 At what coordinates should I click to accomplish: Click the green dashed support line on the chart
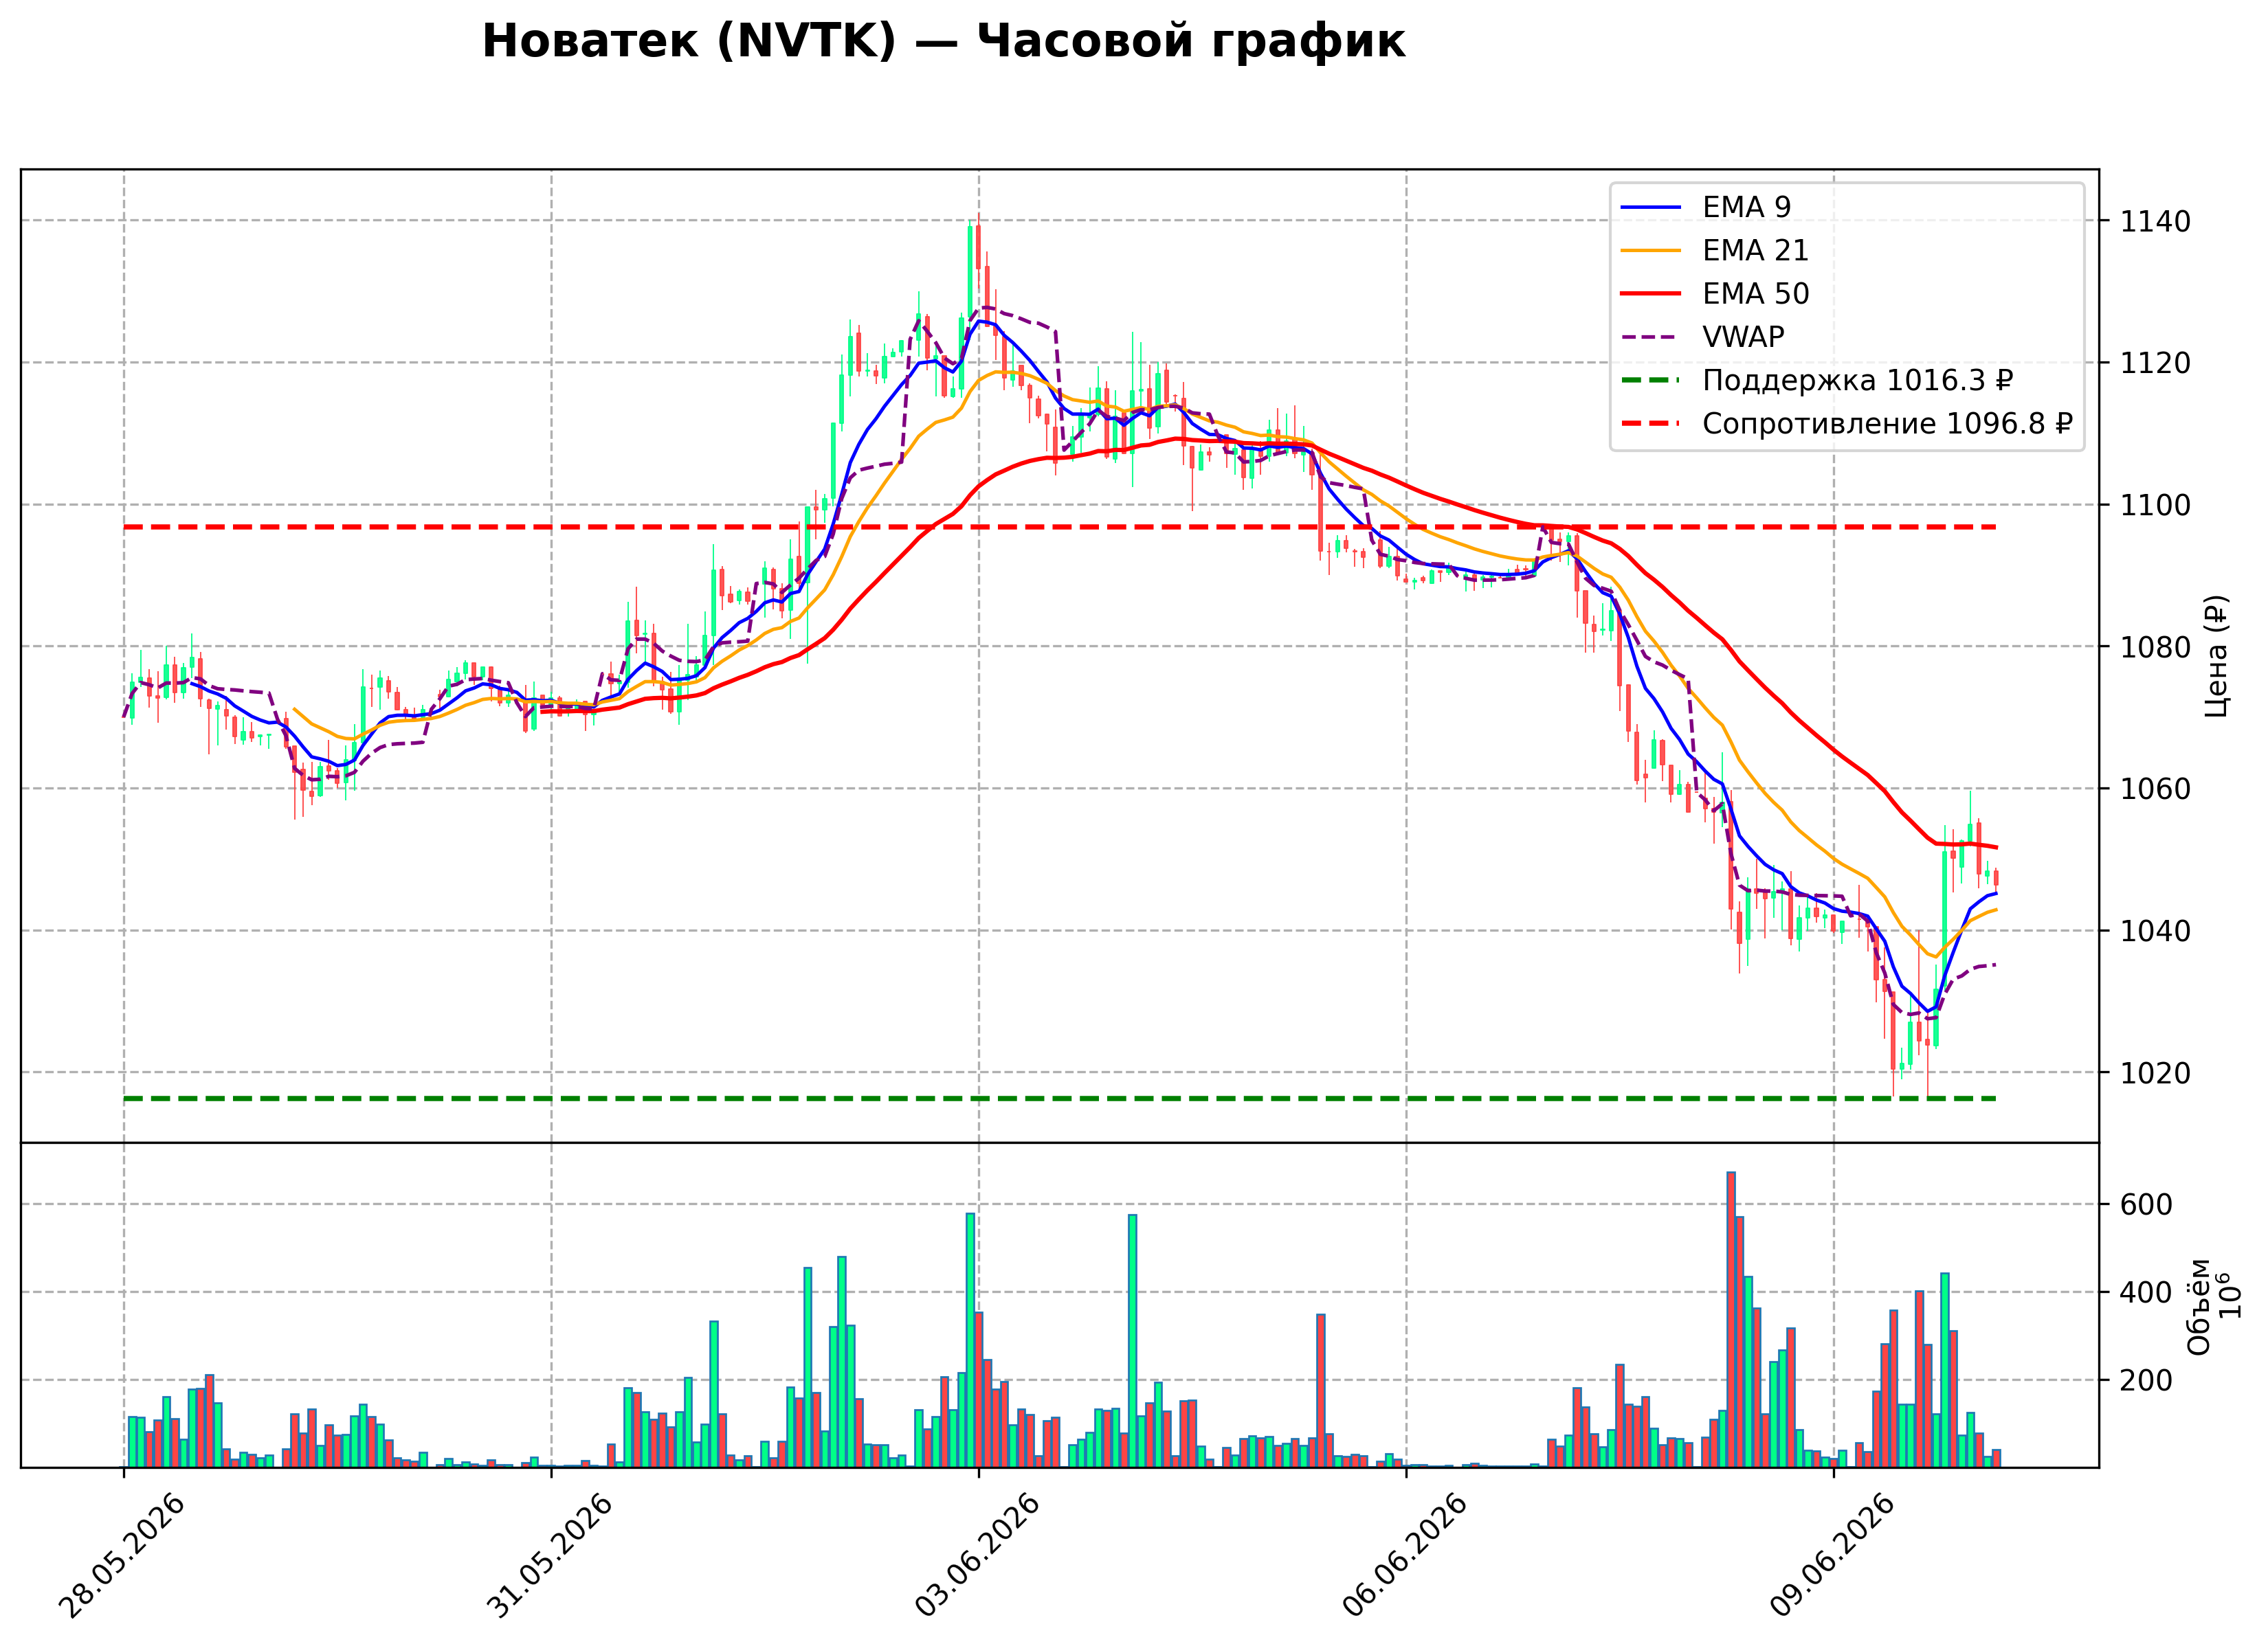(1060, 1099)
